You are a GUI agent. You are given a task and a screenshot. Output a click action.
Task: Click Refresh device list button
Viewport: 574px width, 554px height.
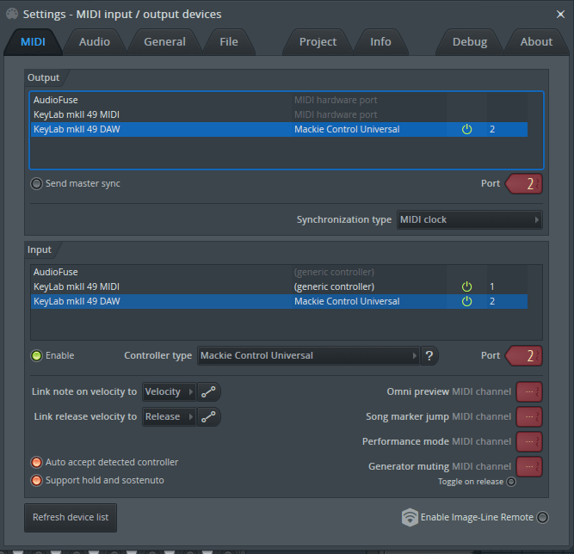coord(71,517)
